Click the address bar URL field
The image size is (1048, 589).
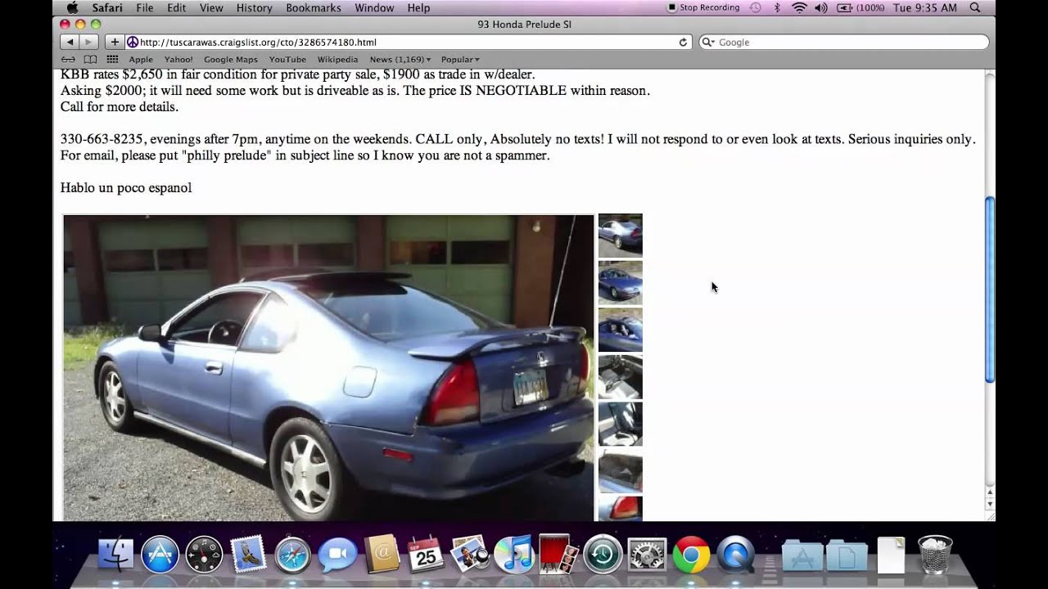(407, 43)
